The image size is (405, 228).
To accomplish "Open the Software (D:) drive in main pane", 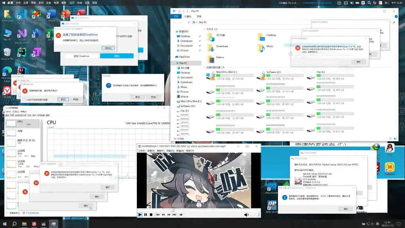I will tap(280, 75).
